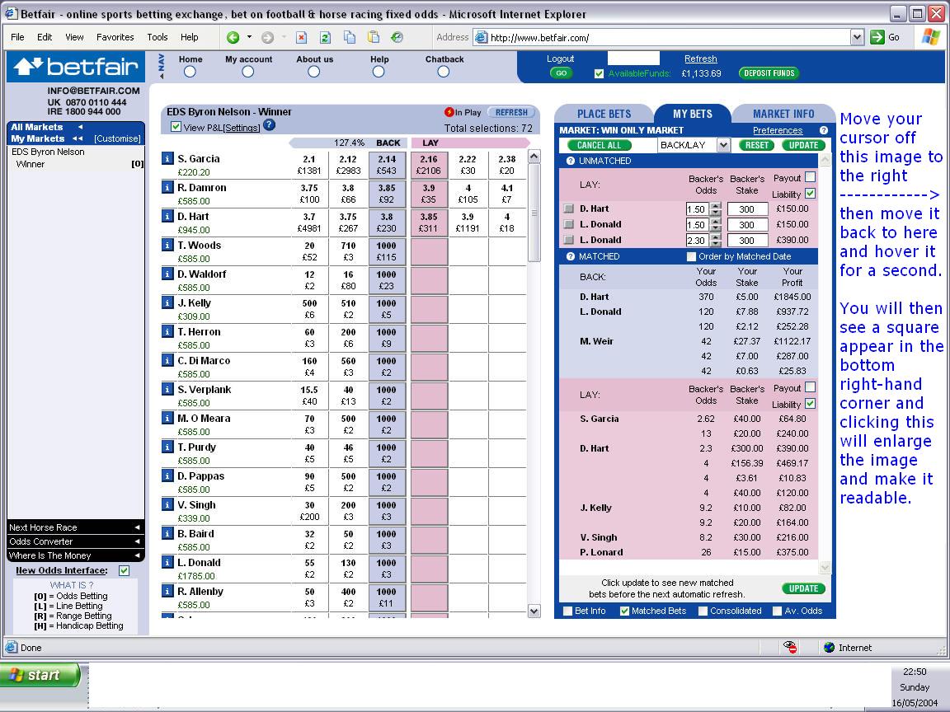Click the info icon beside S. Garcia
Screen dimensions: 950x712
tap(167, 159)
